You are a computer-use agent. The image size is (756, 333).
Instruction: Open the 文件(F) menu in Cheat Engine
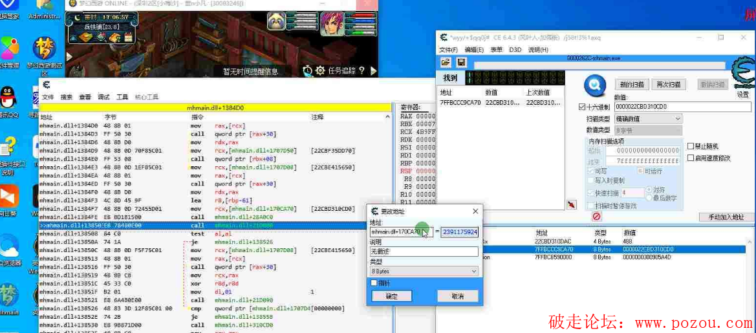(x=448, y=50)
